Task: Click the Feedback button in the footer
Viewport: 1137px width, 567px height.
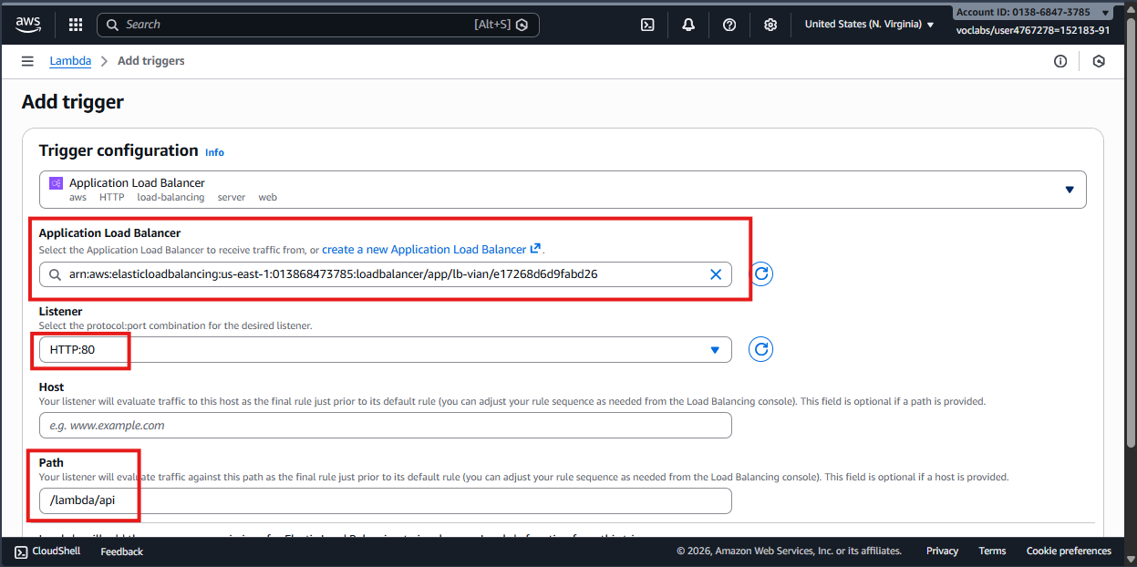Action: coord(121,552)
